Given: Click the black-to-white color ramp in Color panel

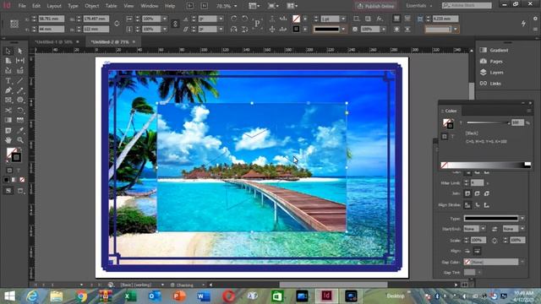Looking at the screenshot, I should tap(486, 166).
